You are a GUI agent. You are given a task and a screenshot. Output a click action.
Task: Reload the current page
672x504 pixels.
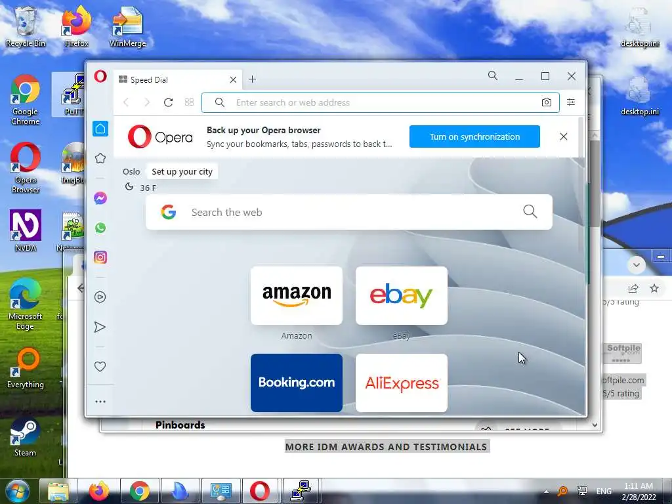(169, 102)
